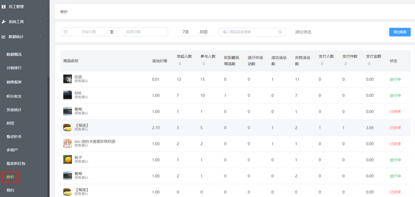Viewport: 415px width, 197px height.
Task: Sort table by 参与人数 column arrows
Action: point(203,64)
